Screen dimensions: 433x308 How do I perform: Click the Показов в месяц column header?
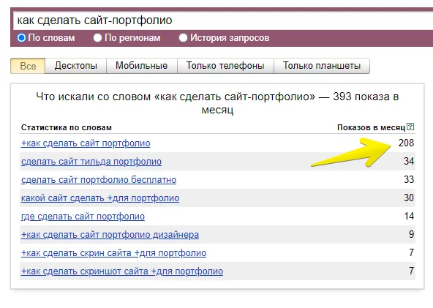371,127
